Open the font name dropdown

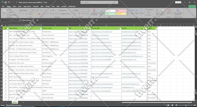click(x=31, y=10)
